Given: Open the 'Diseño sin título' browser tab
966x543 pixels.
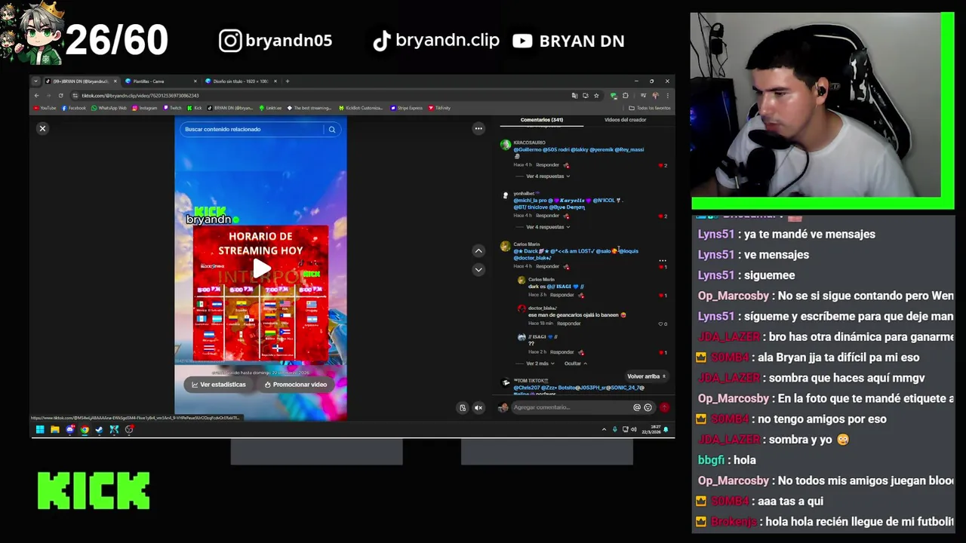Looking at the screenshot, I should (240, 81).
